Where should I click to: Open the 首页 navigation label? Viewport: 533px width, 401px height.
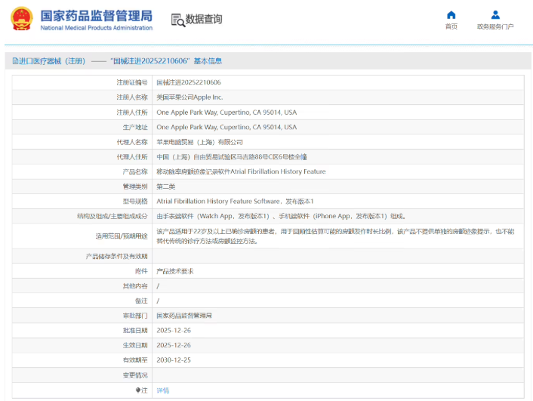point(451,27)
